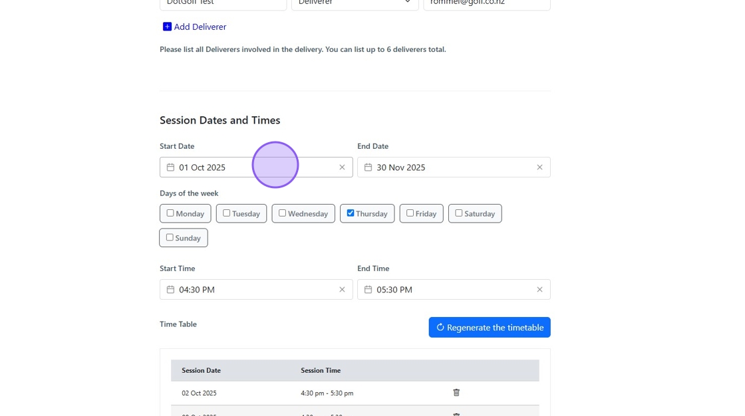Clear the Start Date field
The image size is (745, 416).
pyautogui.click(x=342, y=167)
